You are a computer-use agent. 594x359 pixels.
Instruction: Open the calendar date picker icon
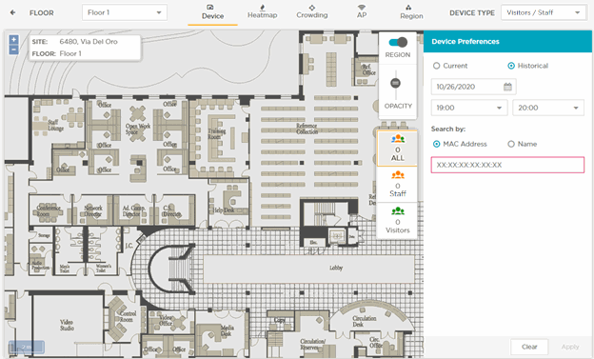tap(507, 87)
